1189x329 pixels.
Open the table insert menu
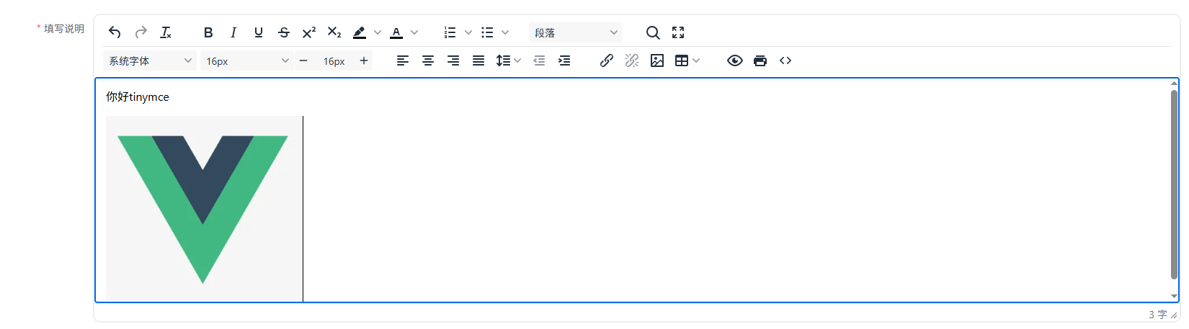[687, 60]
